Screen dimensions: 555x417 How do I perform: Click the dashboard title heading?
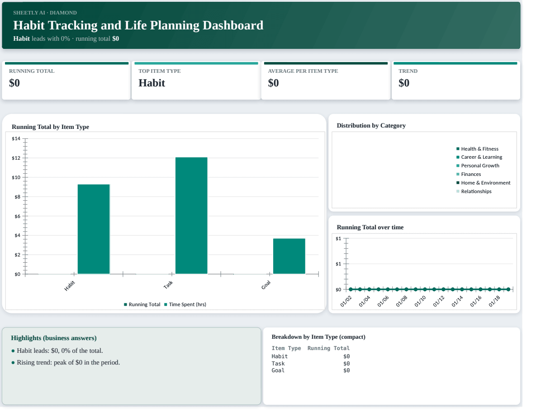[x=138, y=25]
